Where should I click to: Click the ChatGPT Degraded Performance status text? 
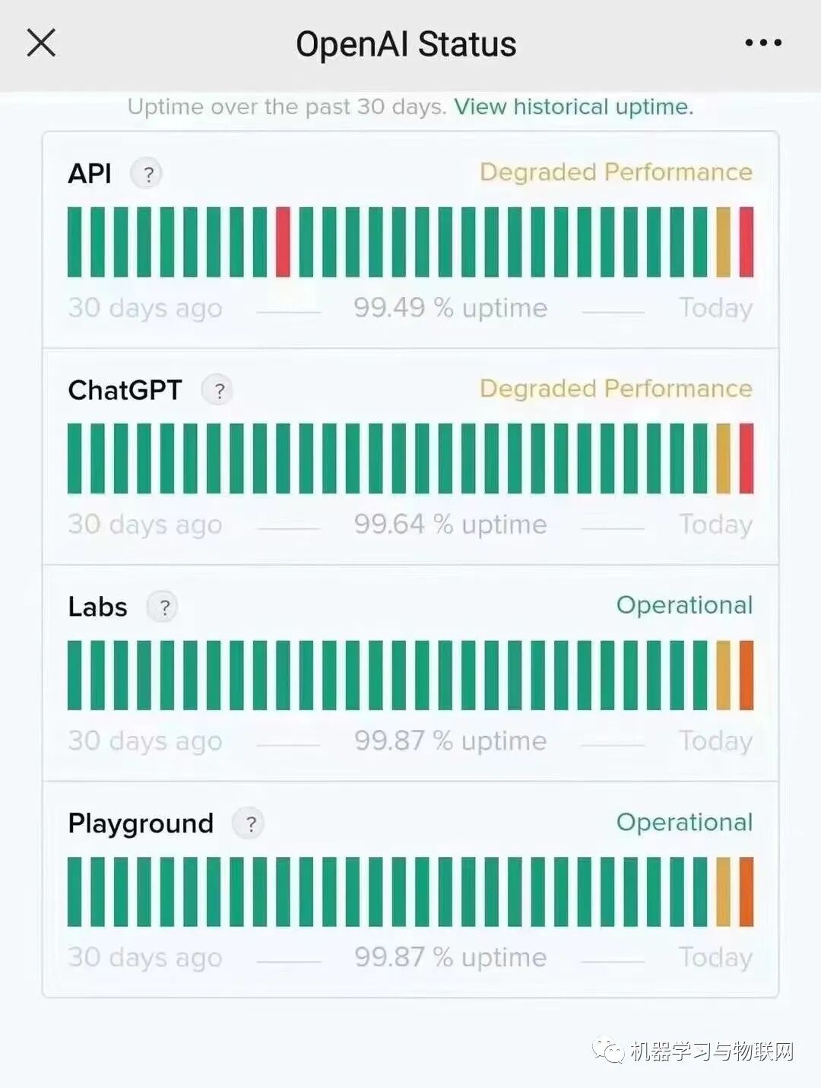(x=616, y=389)
